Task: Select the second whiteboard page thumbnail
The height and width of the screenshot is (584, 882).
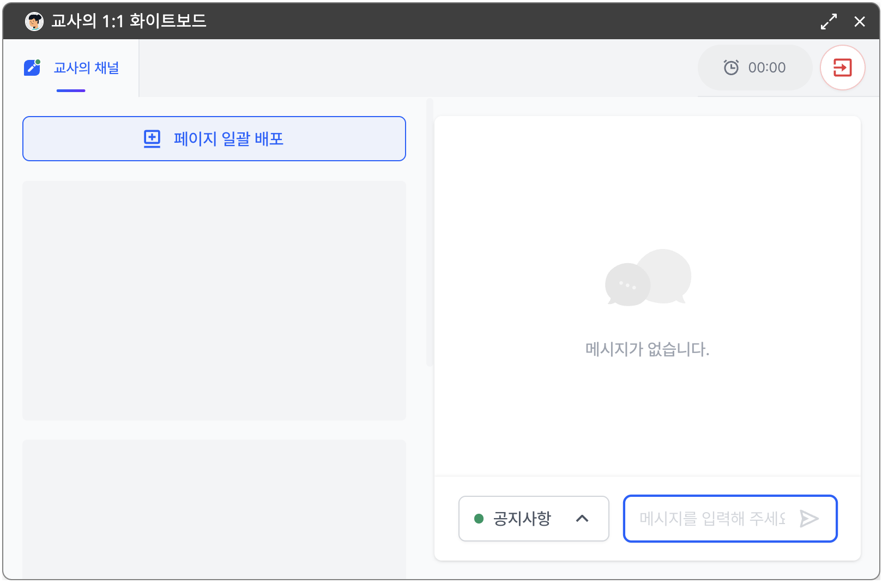Action: (214, 509)
